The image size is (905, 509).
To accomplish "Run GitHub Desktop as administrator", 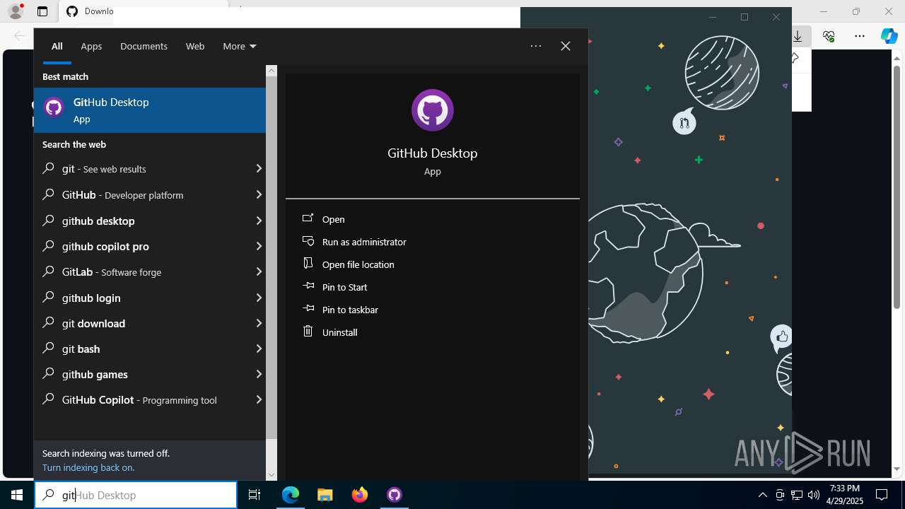I will tap(364, 242).
